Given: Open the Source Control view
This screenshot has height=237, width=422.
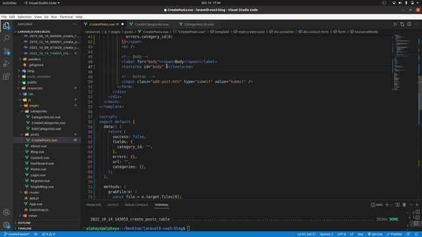Looking at the screenshot, I should point(6,51).
